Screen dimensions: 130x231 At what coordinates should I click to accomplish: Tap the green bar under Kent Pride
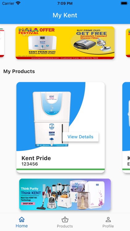coord(61,169)
